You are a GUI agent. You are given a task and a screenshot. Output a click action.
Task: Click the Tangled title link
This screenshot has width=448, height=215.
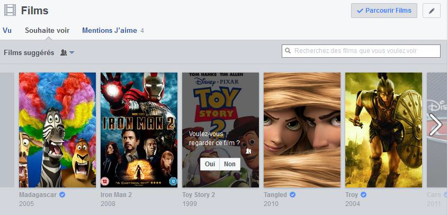[275, 195]
